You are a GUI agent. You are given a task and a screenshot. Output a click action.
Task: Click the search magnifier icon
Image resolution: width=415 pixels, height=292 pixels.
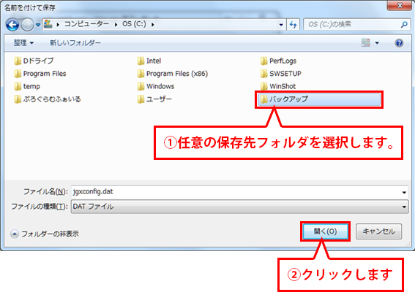(404, 25)
